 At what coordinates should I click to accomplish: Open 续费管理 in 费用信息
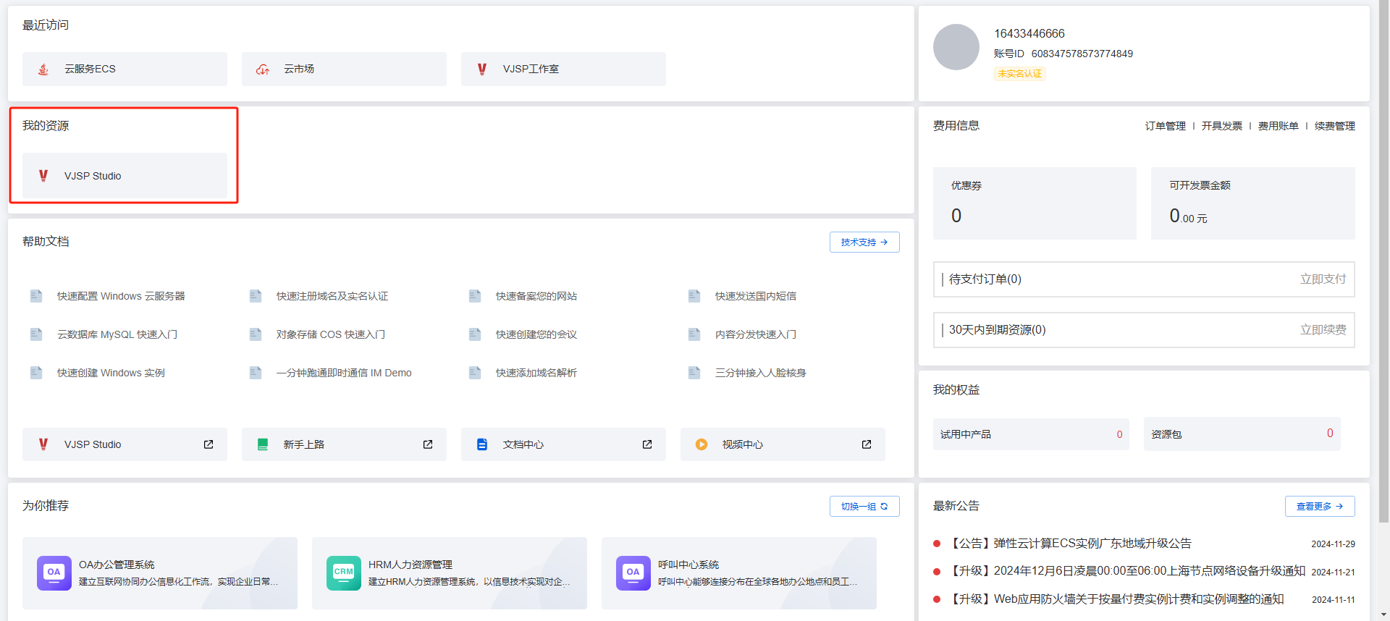[x=1335, y=126]
